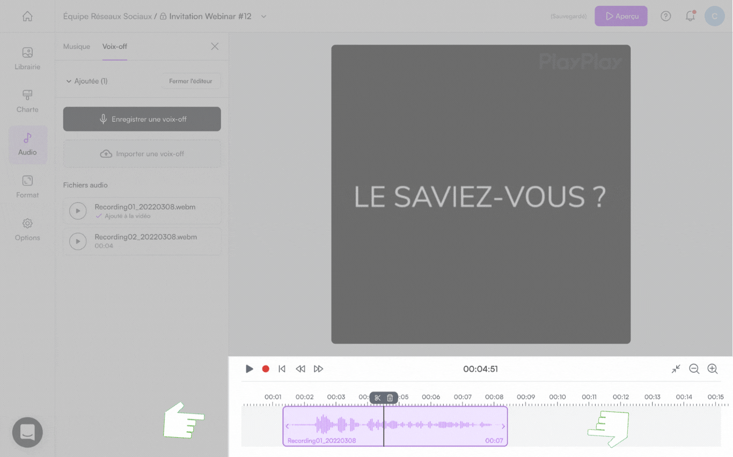733x457 pixels.
Task: Click Fermer l'éditeur button
Action: (x=191, y=81)
